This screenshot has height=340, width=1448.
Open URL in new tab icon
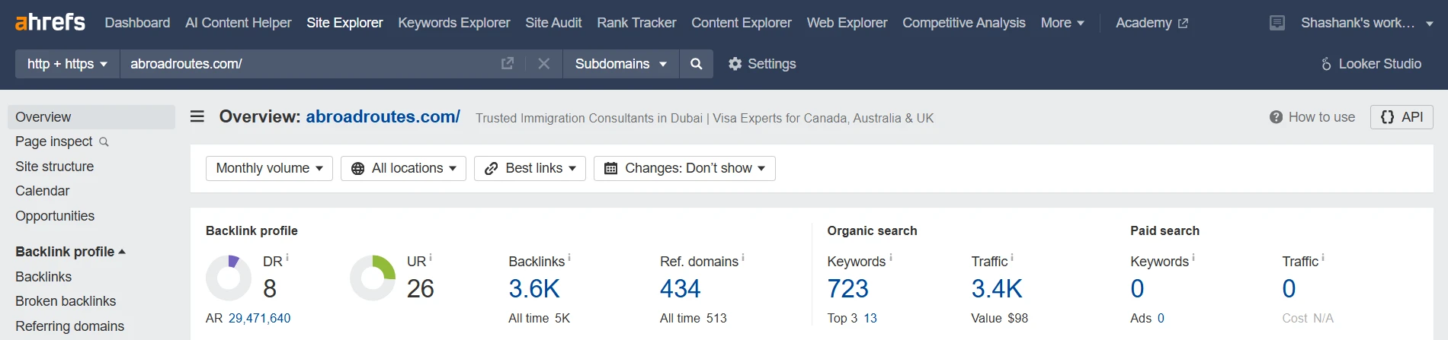point(508,64)
